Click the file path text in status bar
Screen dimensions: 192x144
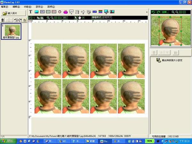point(63,136)
